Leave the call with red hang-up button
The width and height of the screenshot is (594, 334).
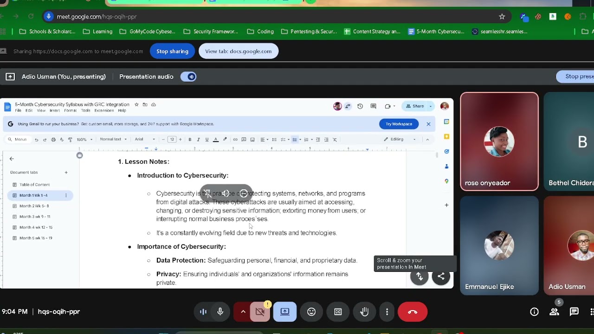pyautogui.click(x=413, y=312)
